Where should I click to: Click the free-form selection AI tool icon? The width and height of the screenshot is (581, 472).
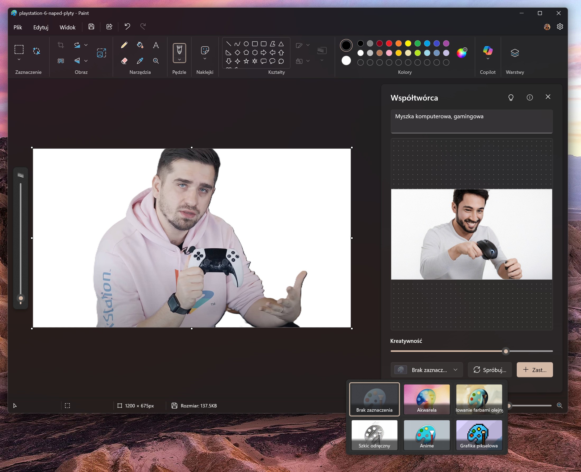pyautogui.click(x=36, y=51)
